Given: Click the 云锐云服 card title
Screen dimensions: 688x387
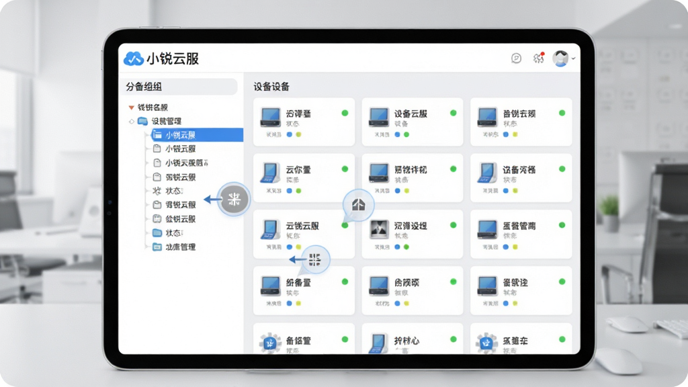Looking at the screenshot, I should tap(303, 226).
